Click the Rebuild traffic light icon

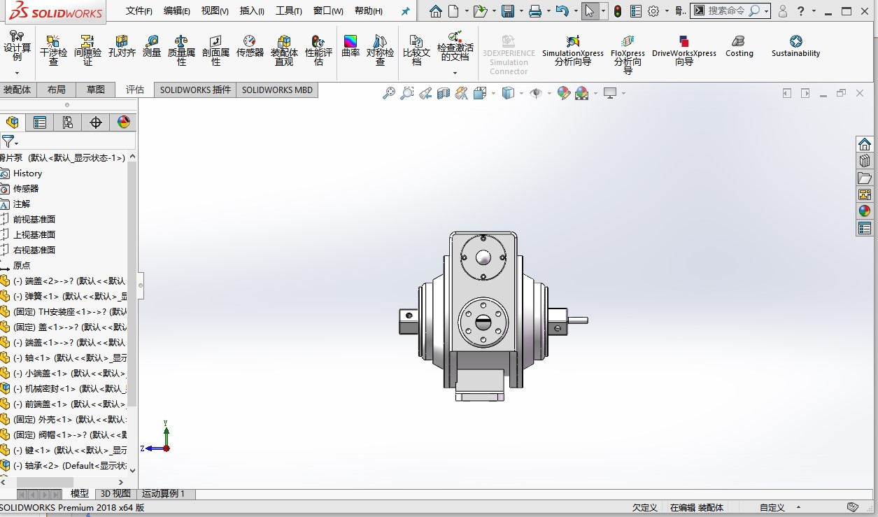point(618,11)
